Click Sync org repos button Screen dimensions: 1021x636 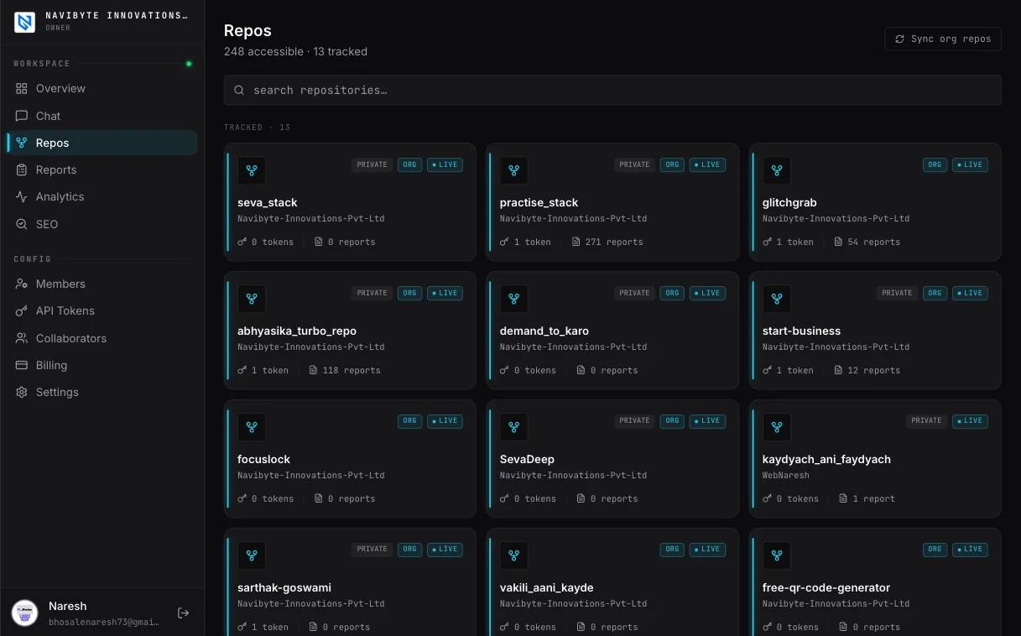coord(943,39)
